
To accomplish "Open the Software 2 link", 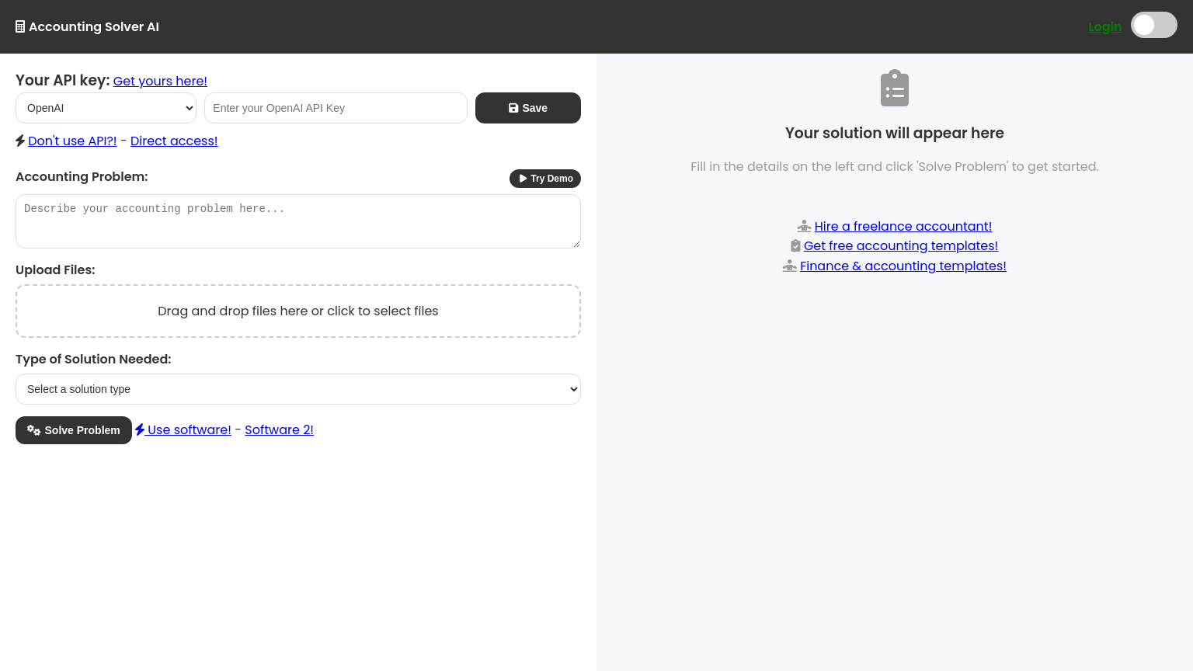I will 279,429.
